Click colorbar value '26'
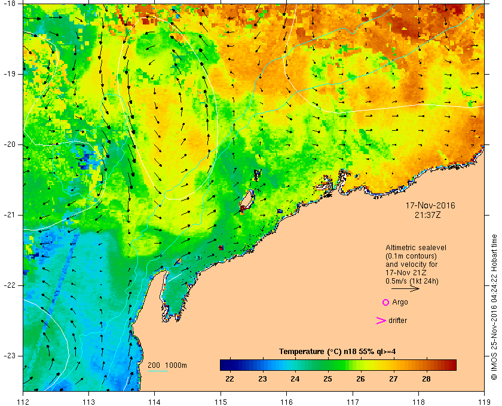This screenshot has height=406, width=502. [360, 379]
